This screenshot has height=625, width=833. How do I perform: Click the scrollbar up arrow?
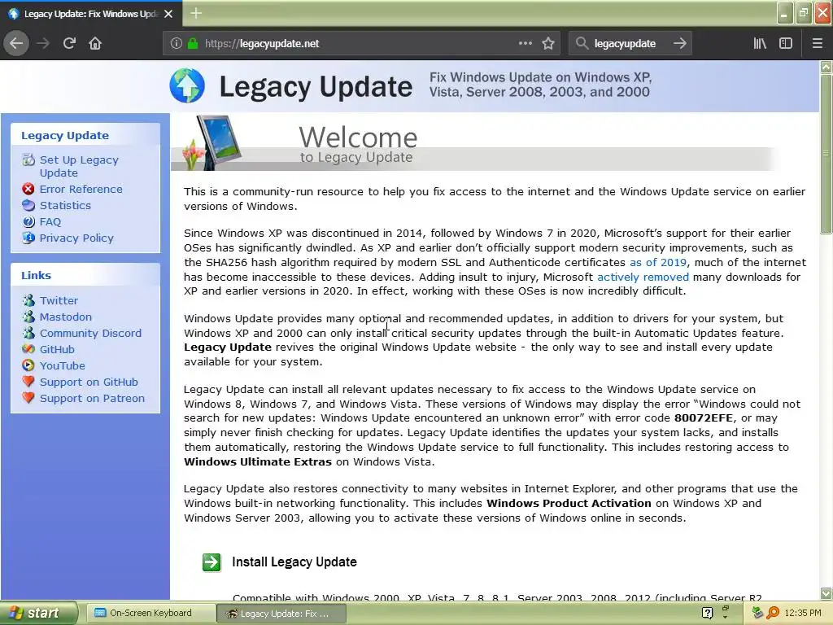pos(826,67)
